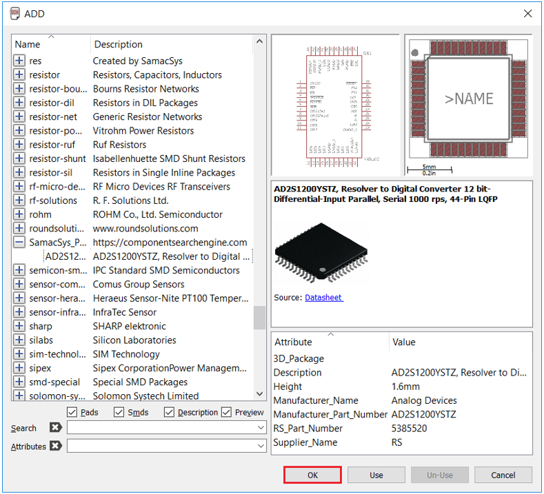Expand the resistor-net library
The width and height of the screenshot is (544, 494).
click(x=19, y=116)
